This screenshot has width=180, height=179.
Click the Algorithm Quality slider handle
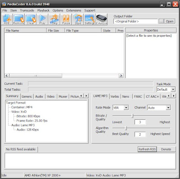tap(126, 128)
